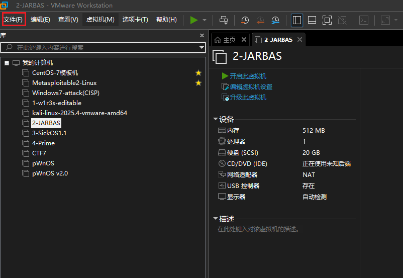403x278 pixels.
Task: Select the CentOS-7模板机 virtual machine
Action: point(55,73)
